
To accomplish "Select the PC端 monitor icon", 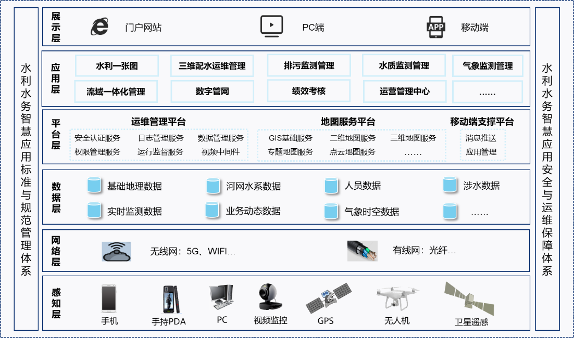I will coord(271,25).
